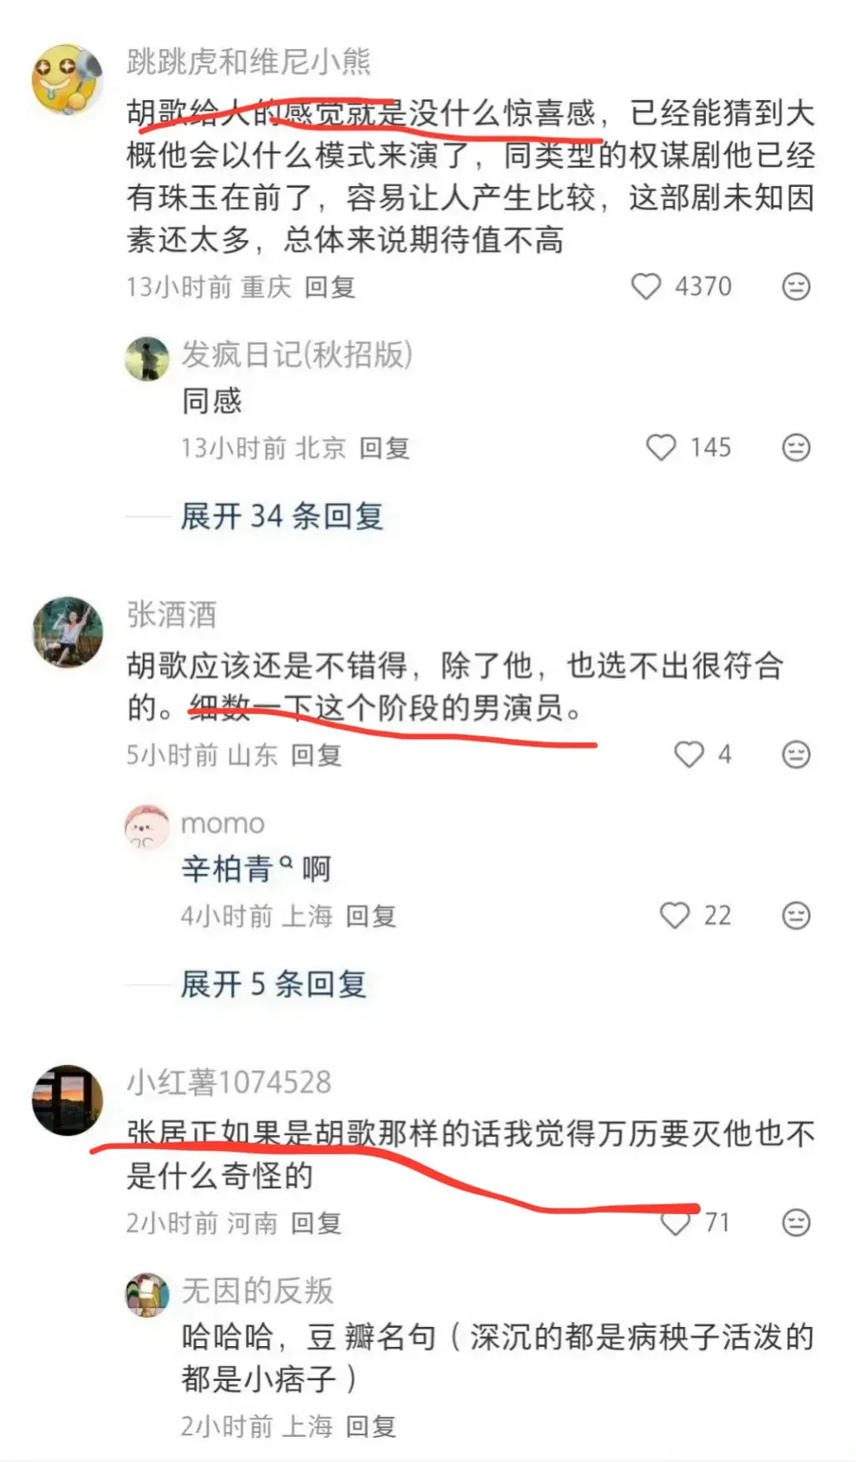Image resolution: width=856 pixels, height=1462 pixels.
Task: Like momo's reply with 22 likes
Action: tap(675, 916)
